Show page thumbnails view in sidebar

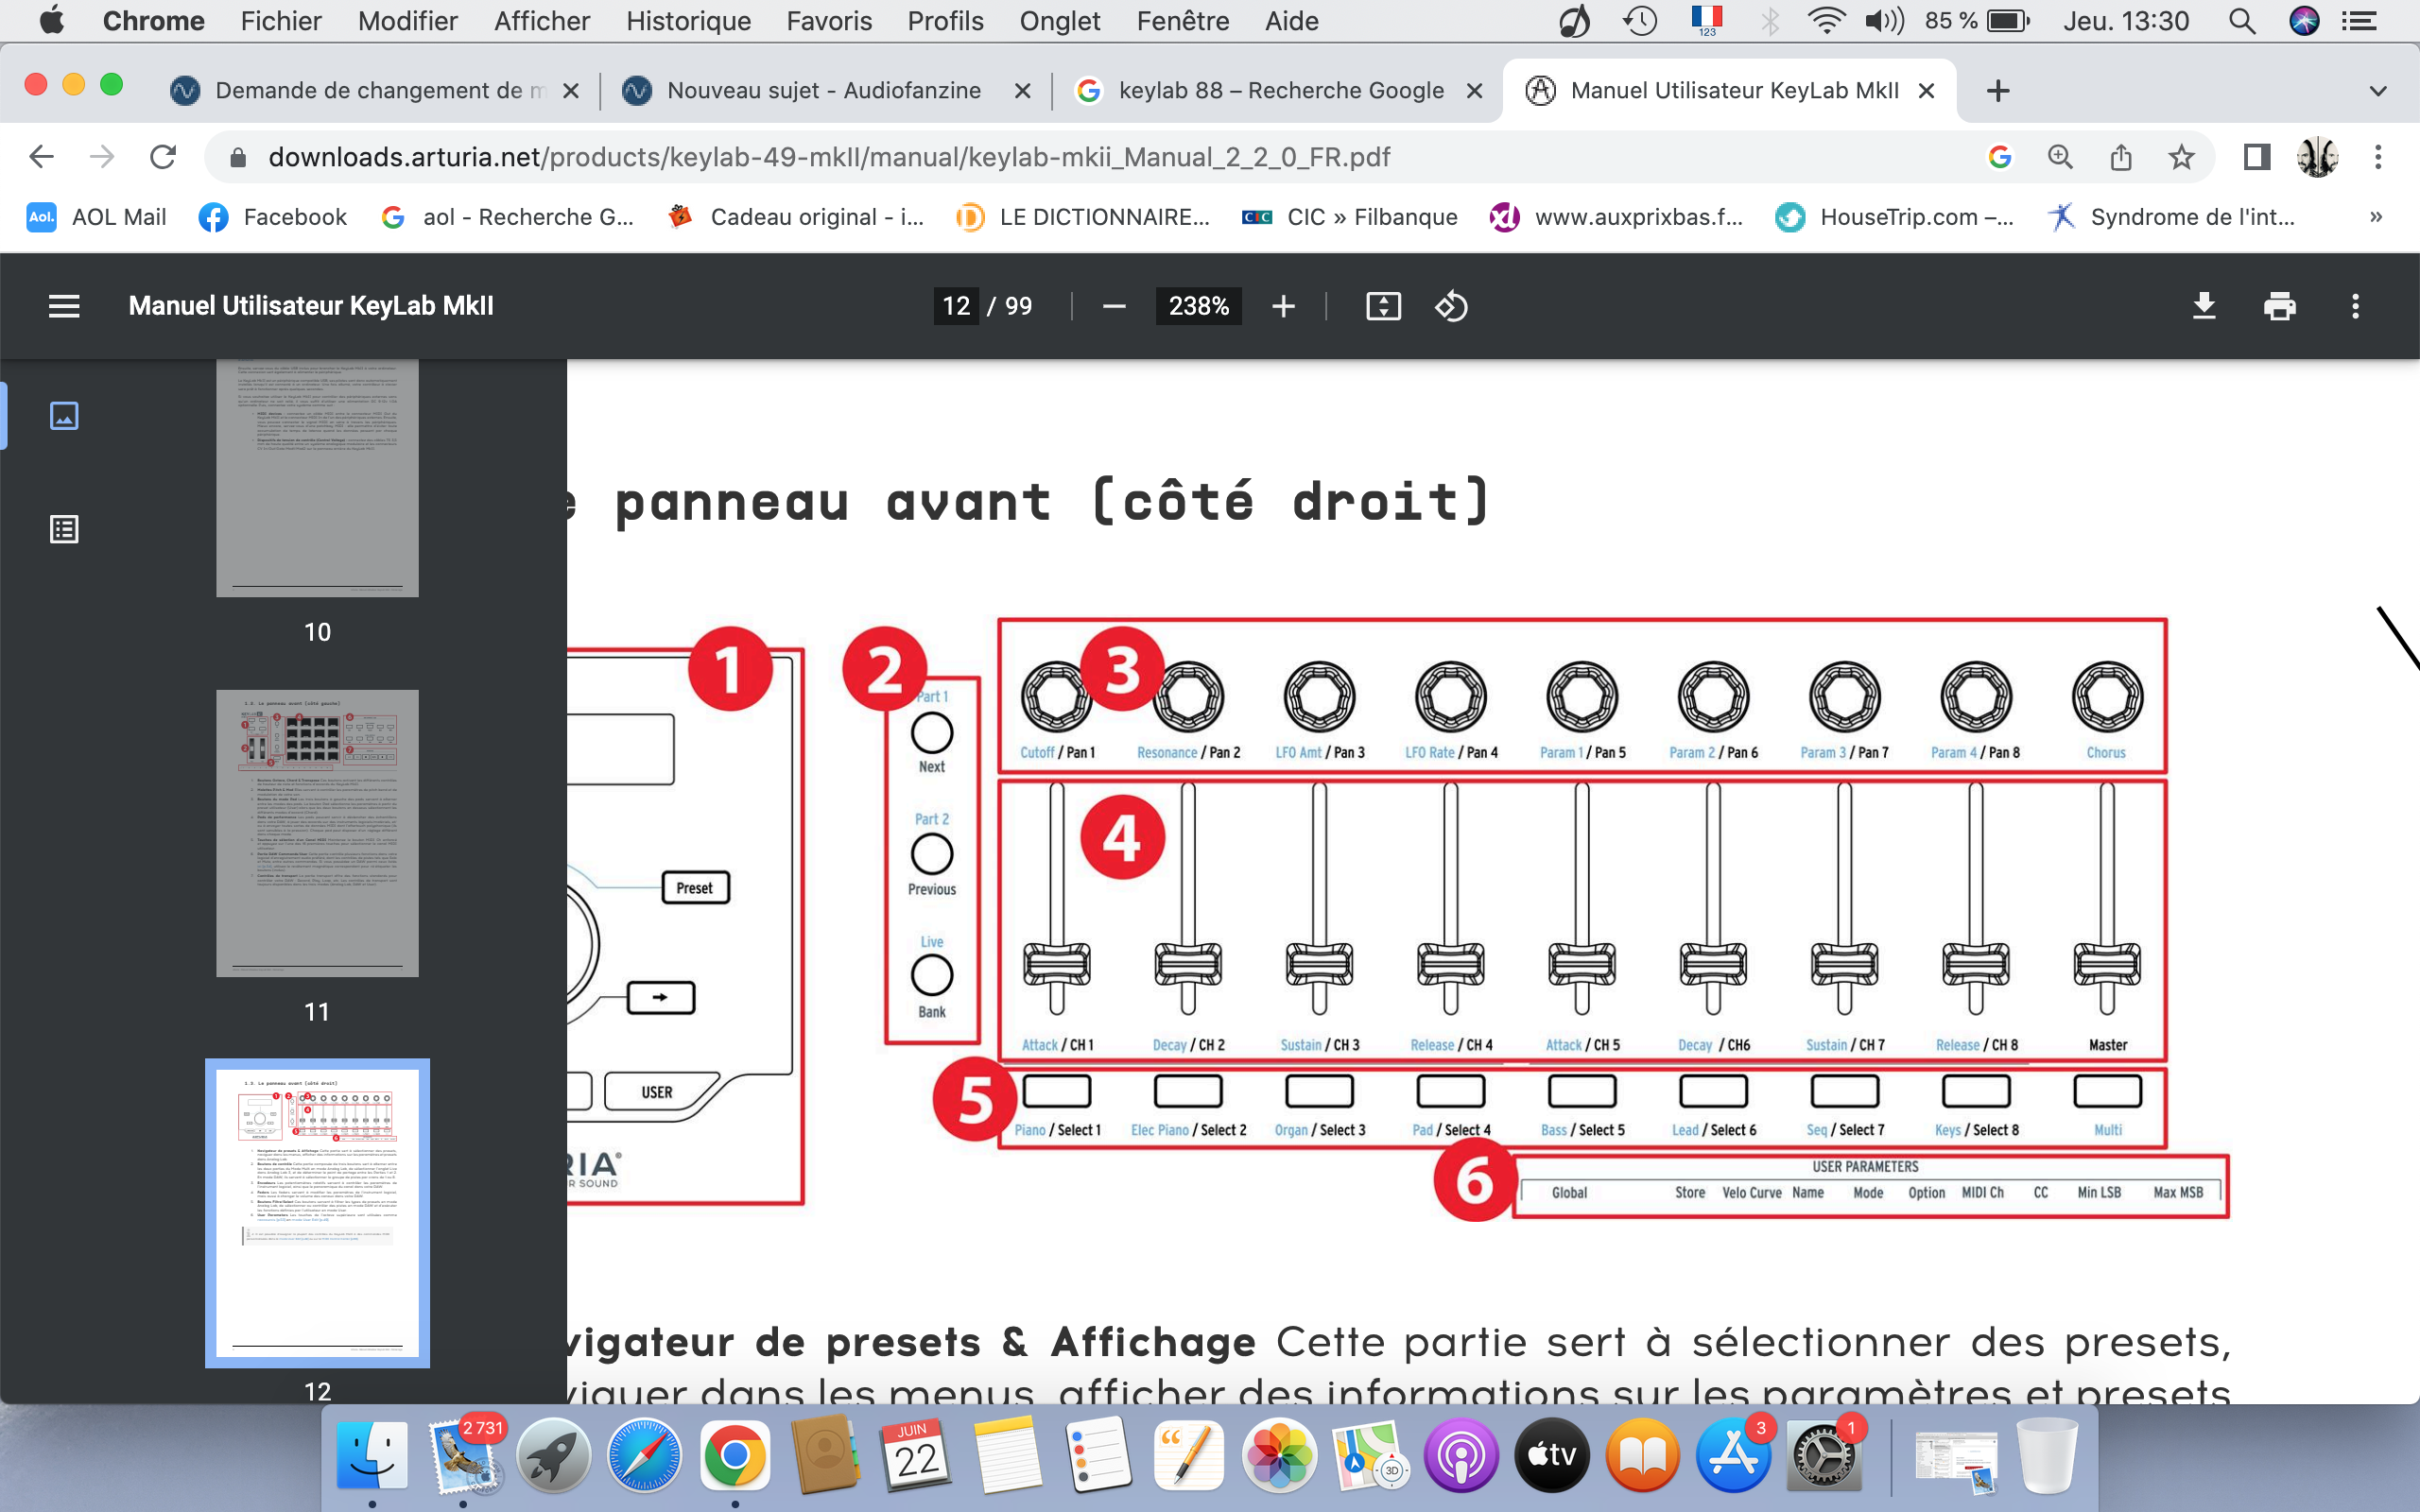tap(64, 415)
